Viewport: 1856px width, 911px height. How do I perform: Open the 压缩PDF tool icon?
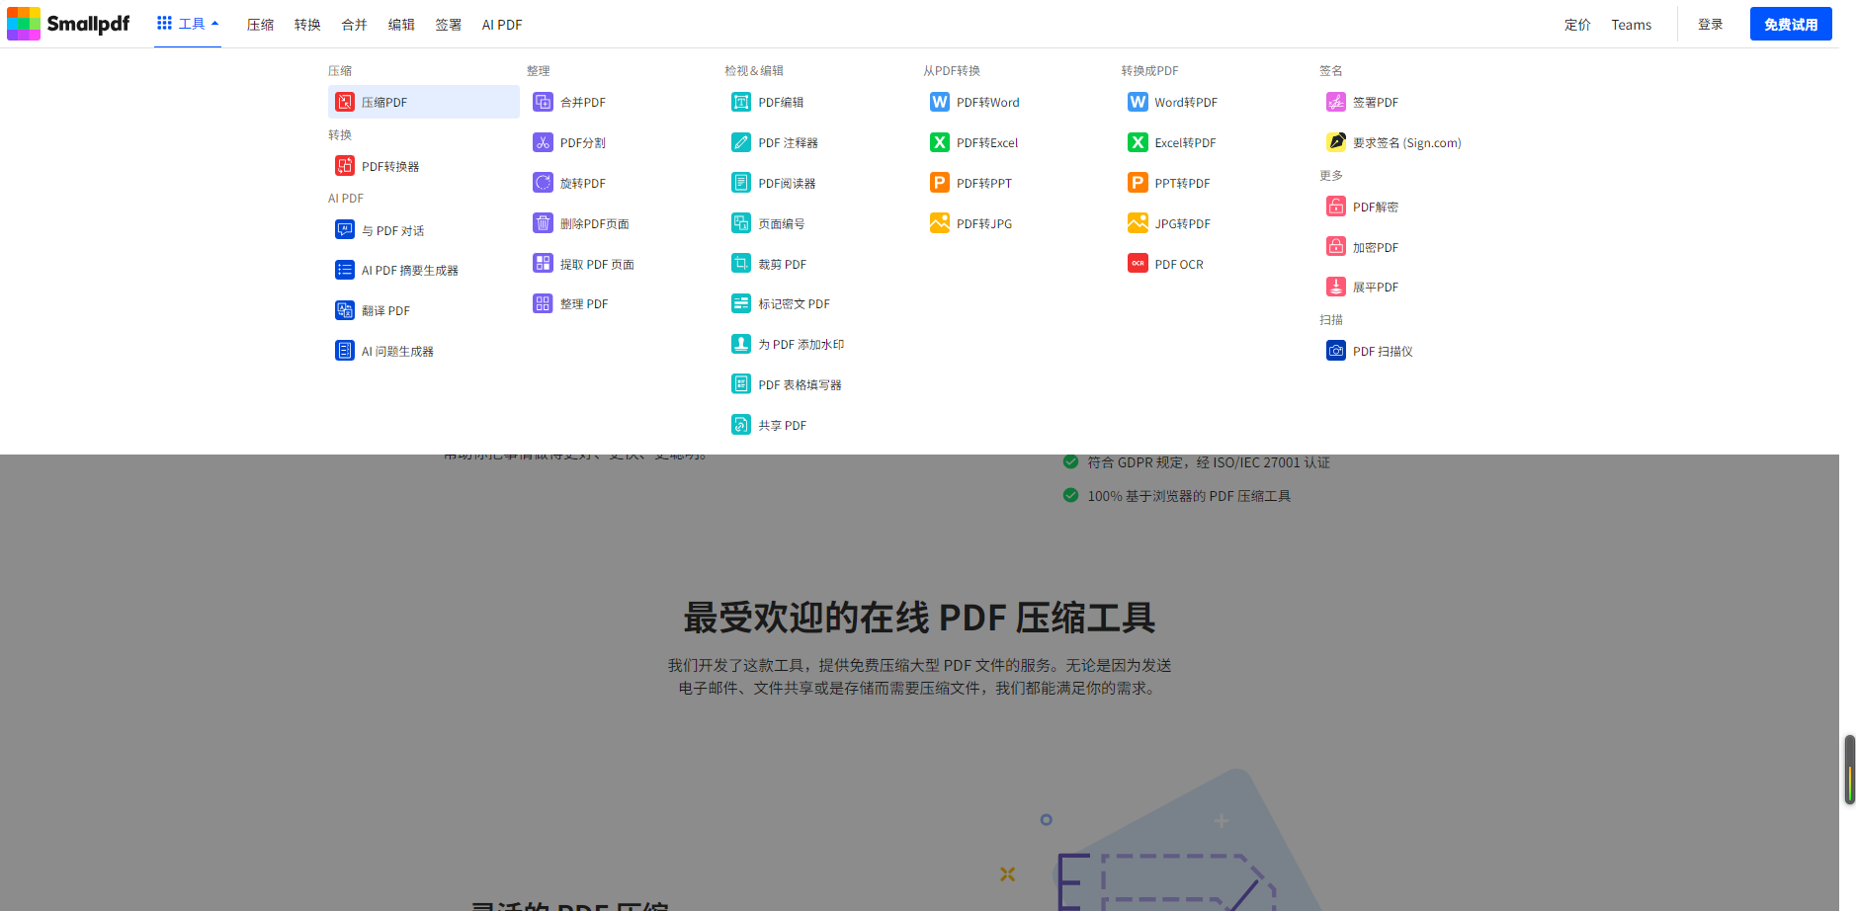click(x=345, y=102)
